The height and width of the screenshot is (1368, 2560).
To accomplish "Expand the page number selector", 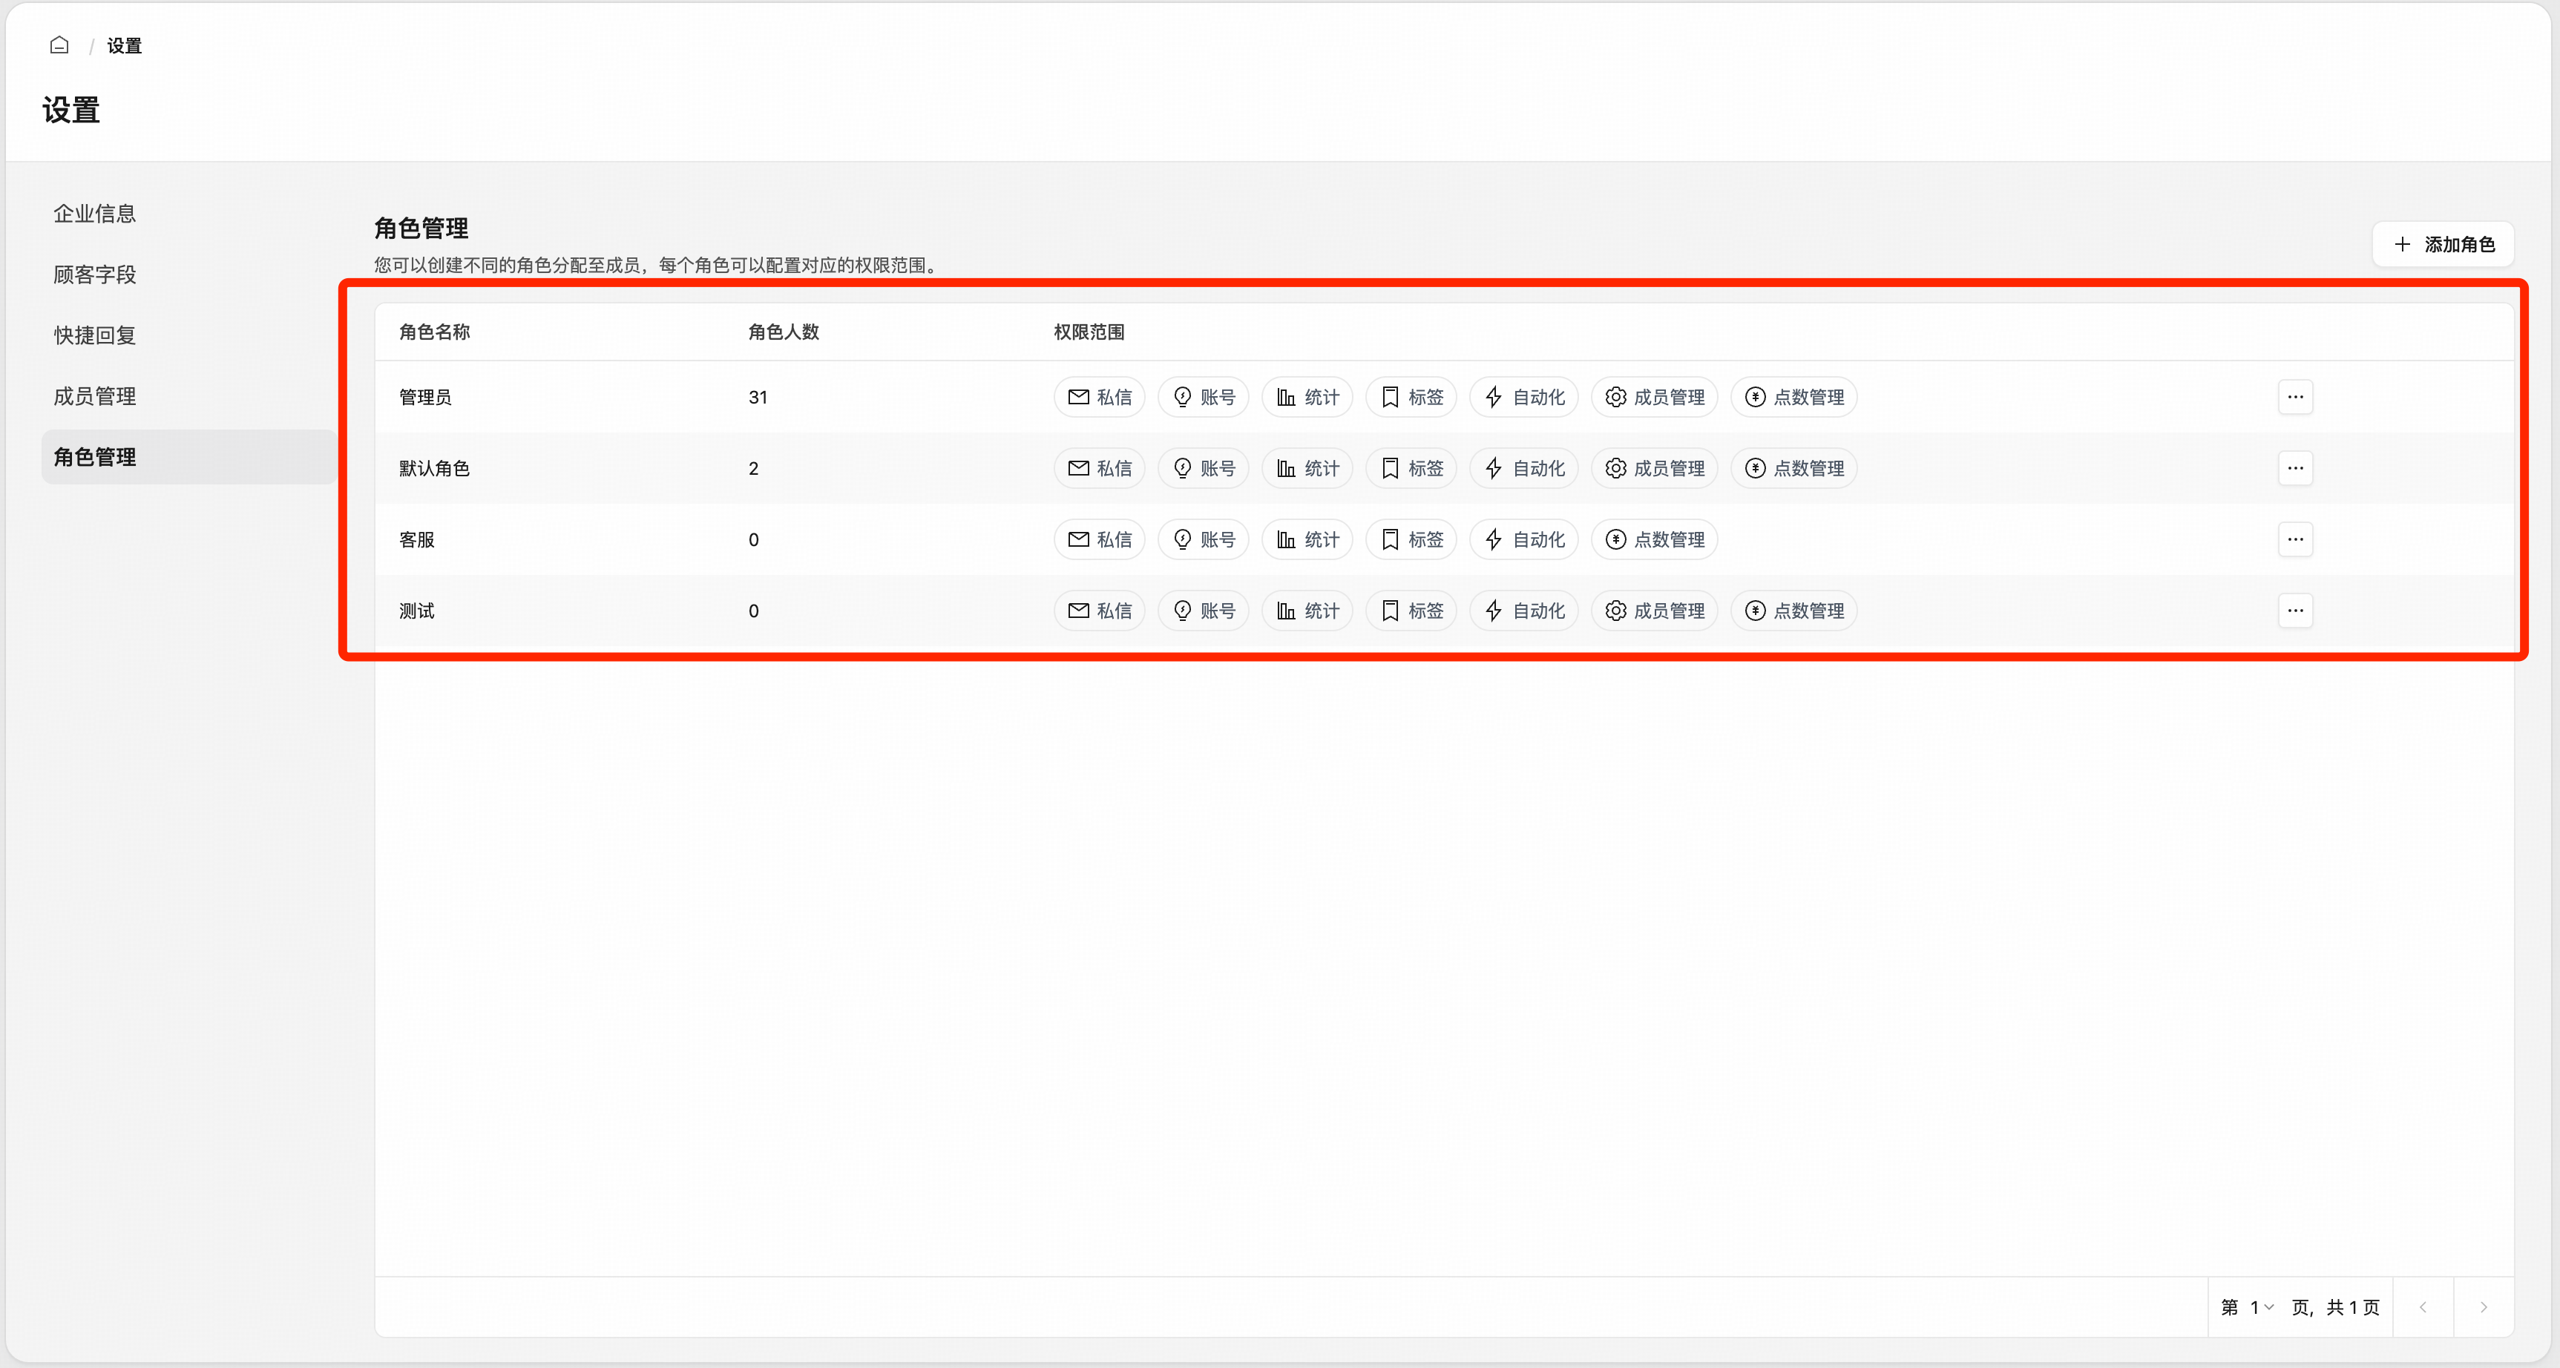I will [x=2261, y=1307].
